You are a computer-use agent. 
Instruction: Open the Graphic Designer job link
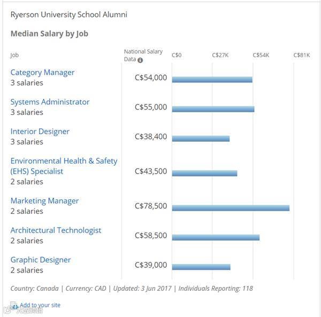[x=41, y=260]
